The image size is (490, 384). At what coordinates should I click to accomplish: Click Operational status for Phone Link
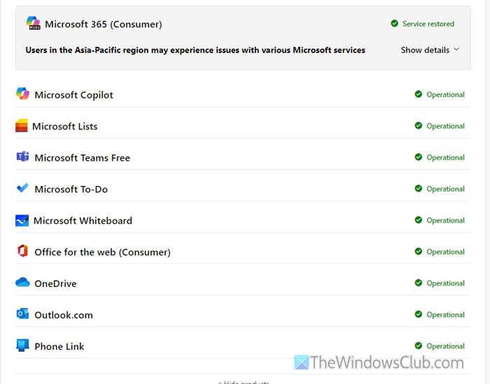pos(446,346)
